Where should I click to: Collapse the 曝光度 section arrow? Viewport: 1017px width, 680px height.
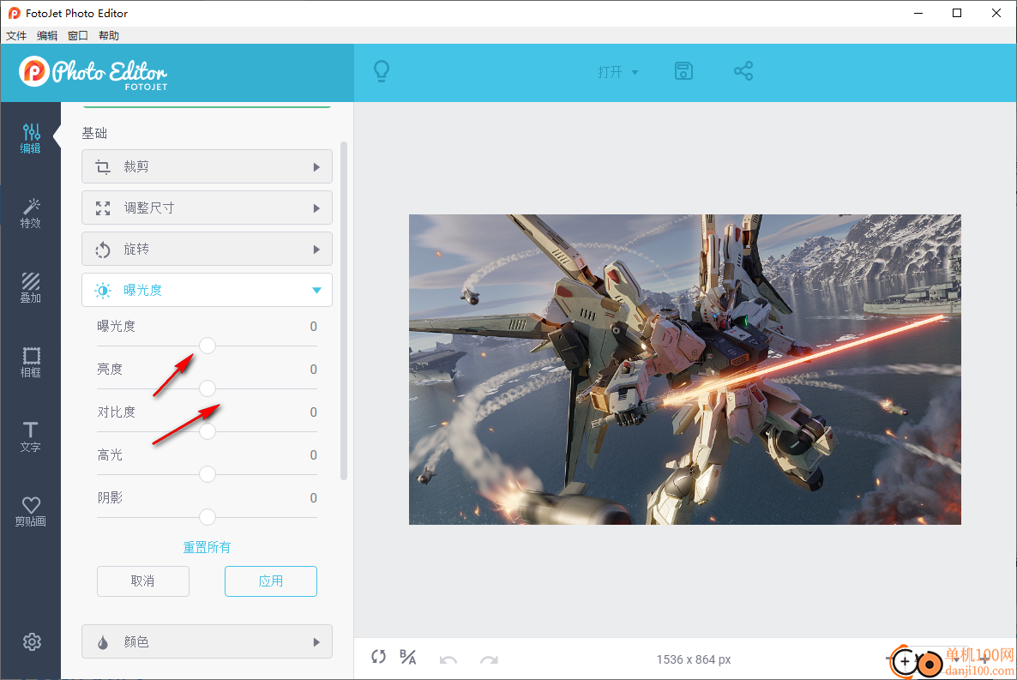pos(316,290)
